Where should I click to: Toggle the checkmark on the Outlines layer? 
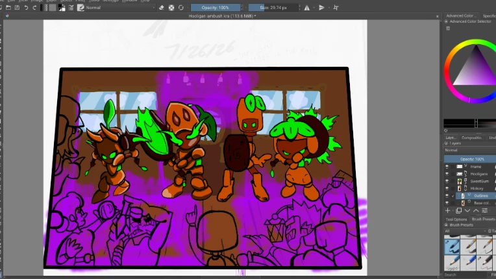point(453,196)
